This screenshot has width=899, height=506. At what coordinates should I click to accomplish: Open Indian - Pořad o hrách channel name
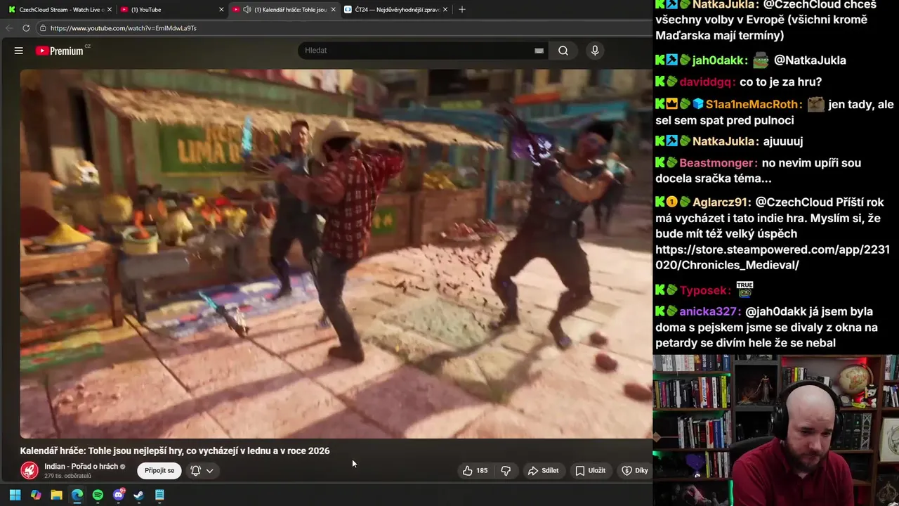[81, 467]
